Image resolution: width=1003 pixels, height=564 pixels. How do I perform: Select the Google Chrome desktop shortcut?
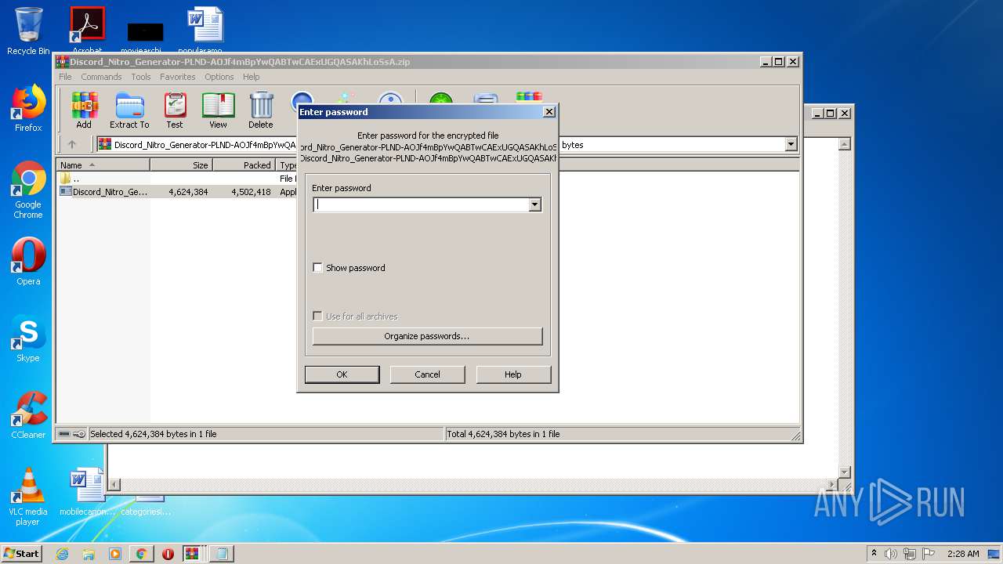(x=28, y=190)
